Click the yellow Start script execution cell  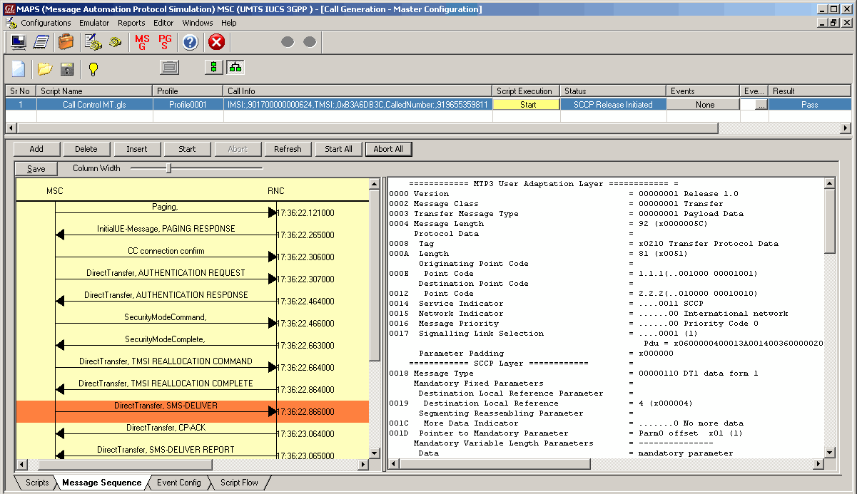(x=528, y=104)
